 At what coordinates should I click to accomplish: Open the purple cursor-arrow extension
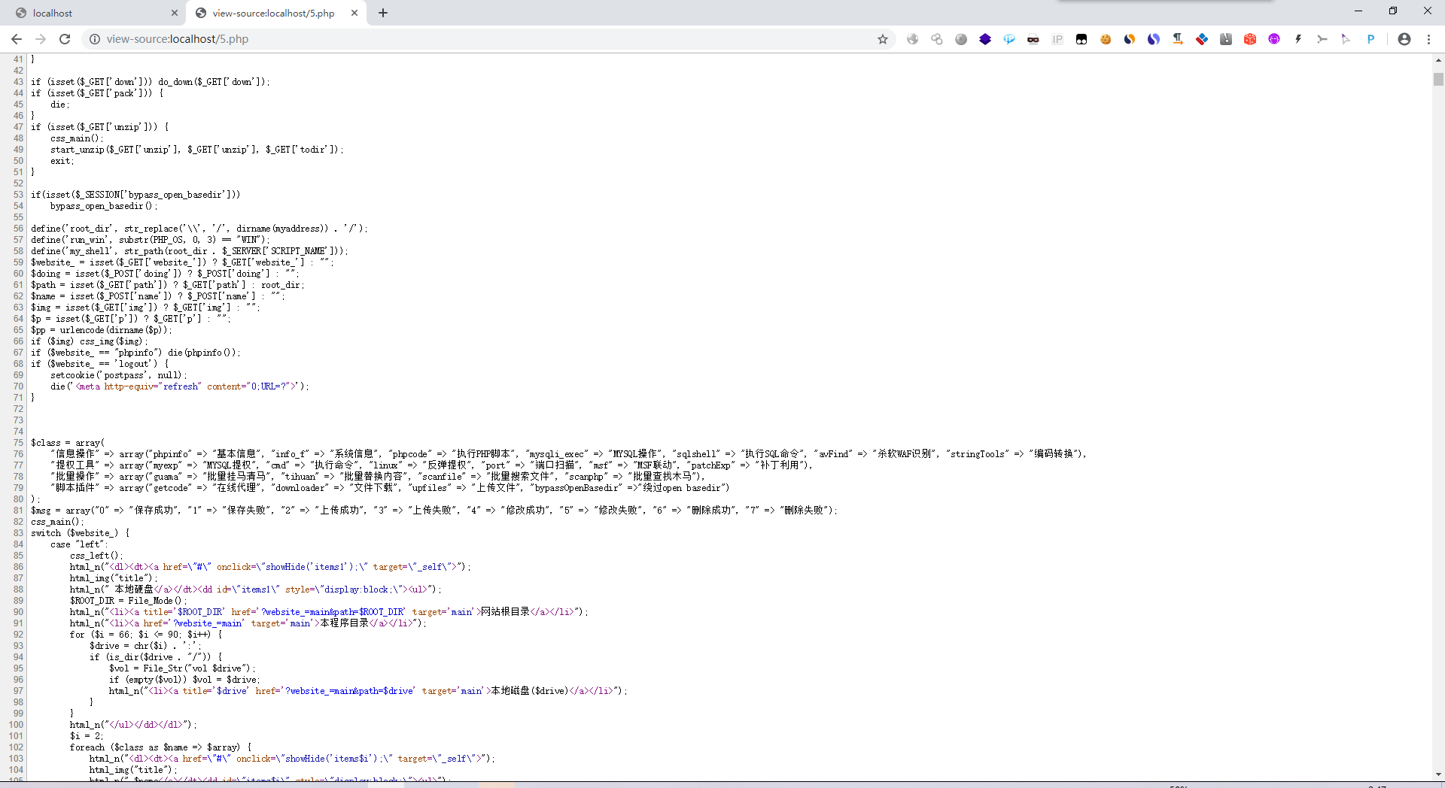point(1346,39)
